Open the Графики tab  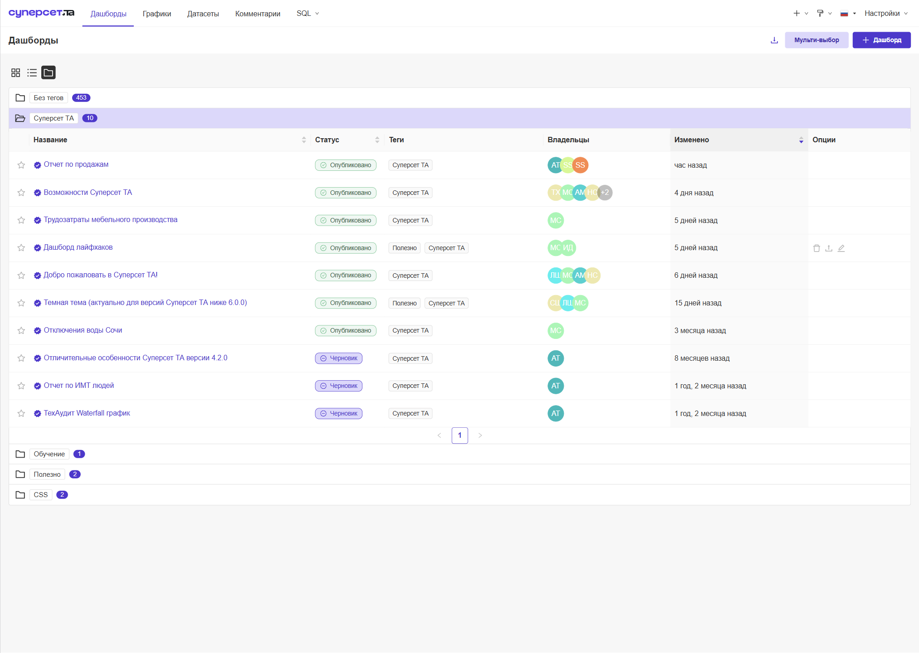157,14
